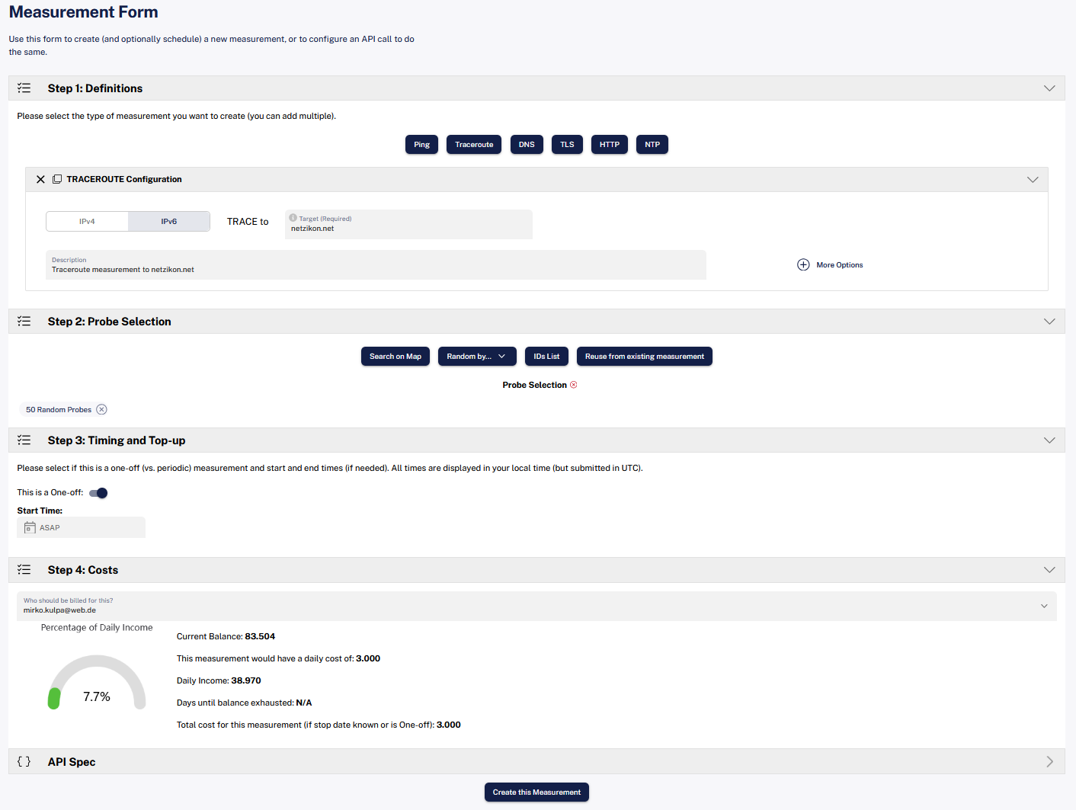The image size is (1076, 810).
Task: Select IPv6 address family
Action: tap(169, 222)
